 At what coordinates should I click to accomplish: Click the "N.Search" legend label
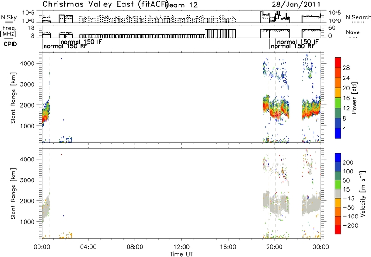click(x=358, y=17)
